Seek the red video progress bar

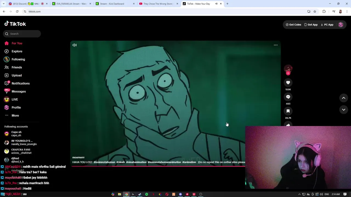tap(158, 166)
